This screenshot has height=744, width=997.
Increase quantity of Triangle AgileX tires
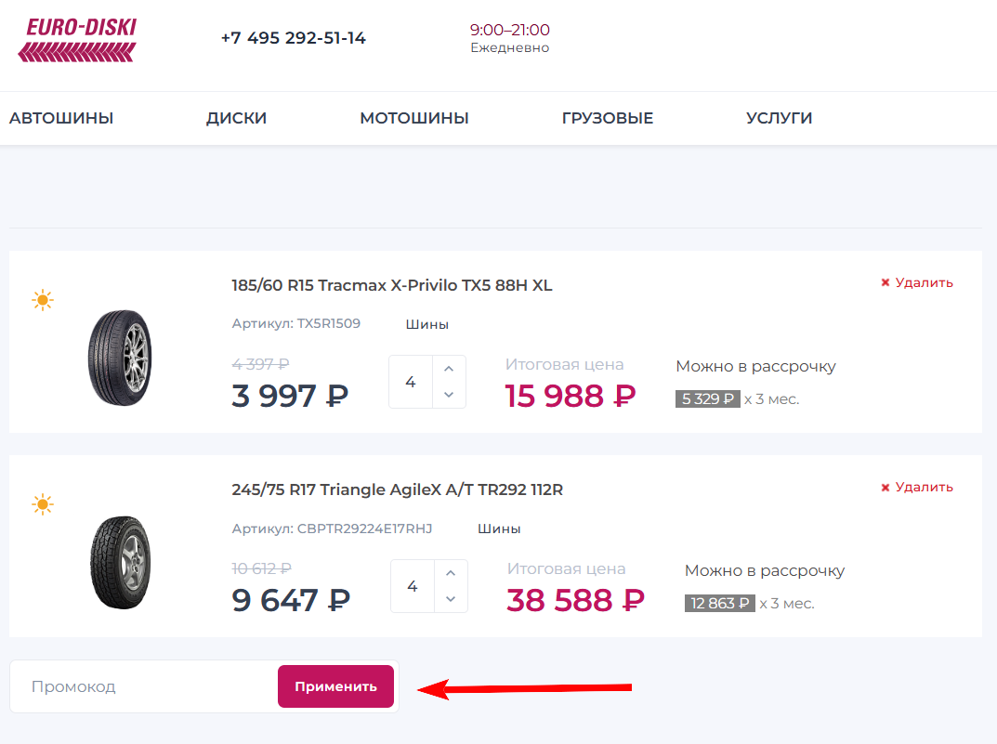[451, 572]
